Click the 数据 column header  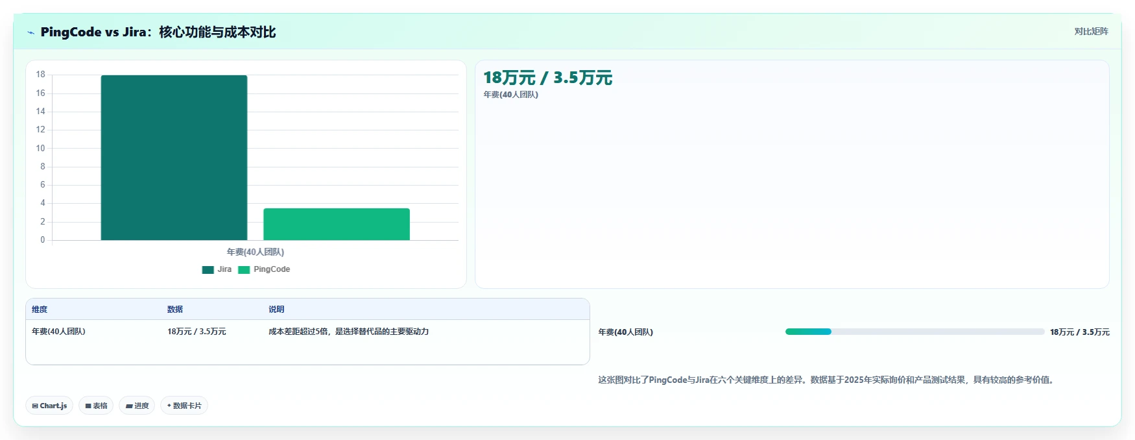[175, 310]
